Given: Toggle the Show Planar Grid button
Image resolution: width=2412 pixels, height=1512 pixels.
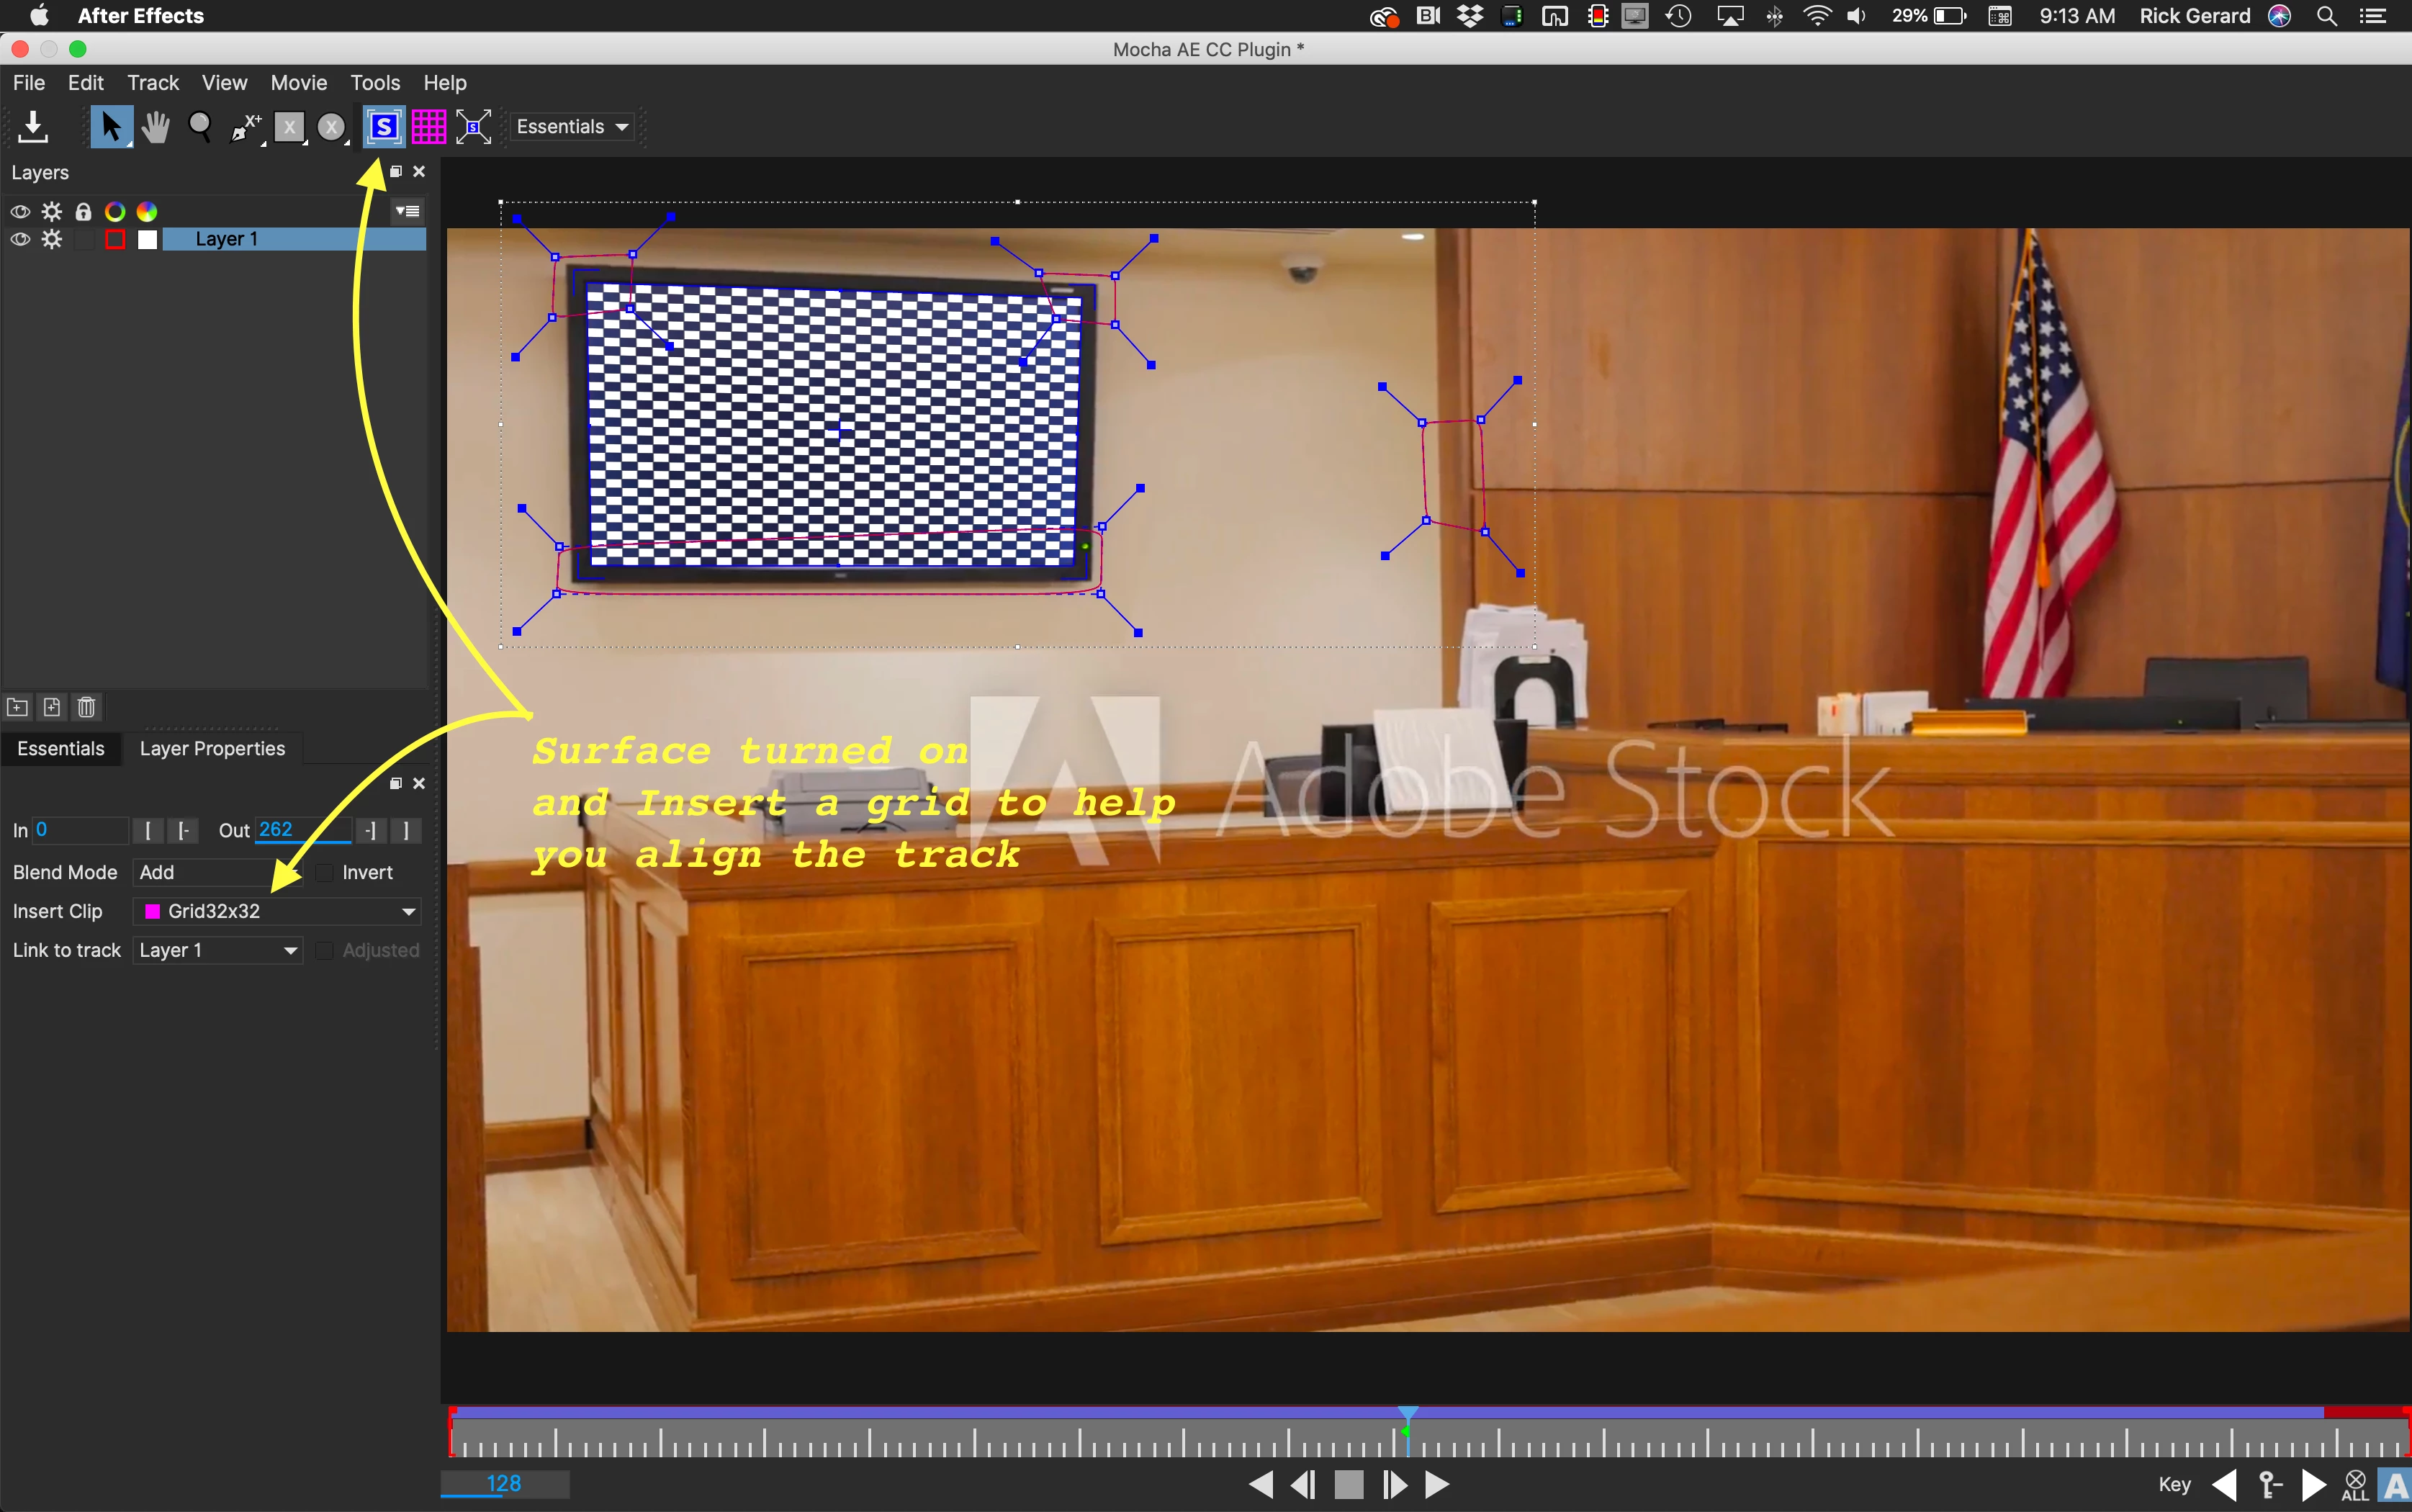Looking at the screenshot, I should pos(429,127).
